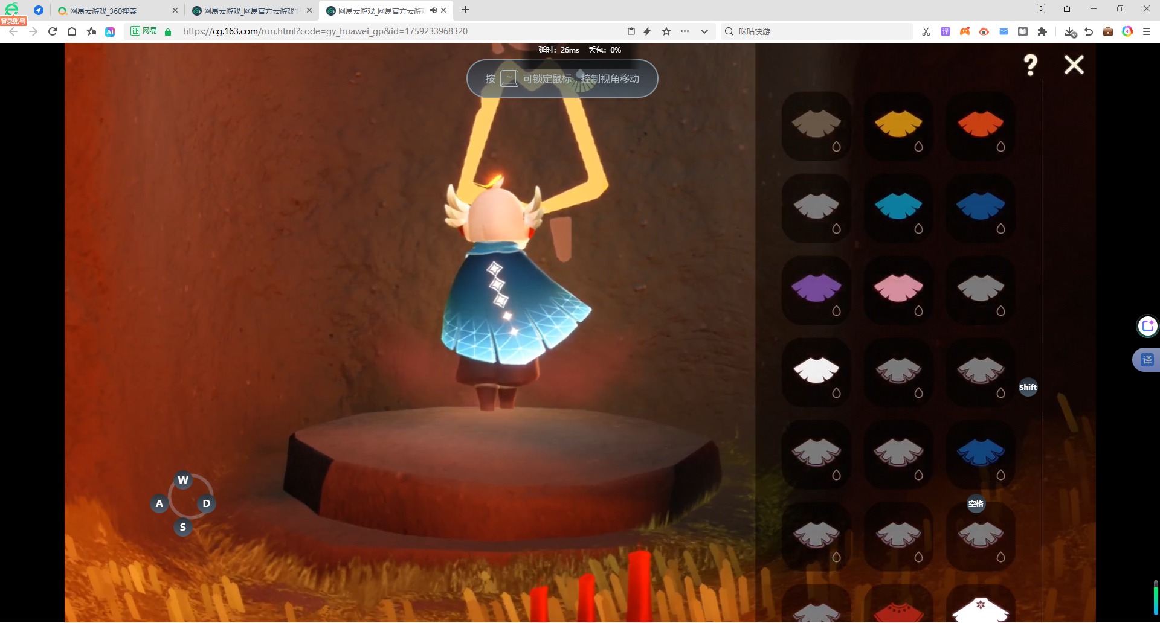
Task: Pick the cyan blue cape
Action: coord(898,207)
